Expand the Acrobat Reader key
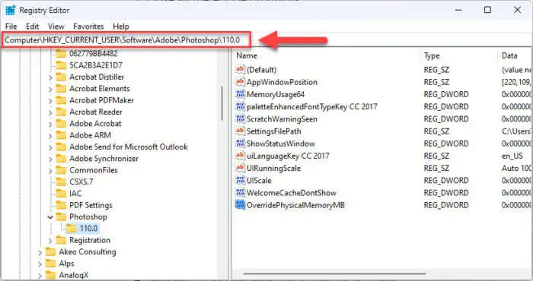Viewport: 533px width, 281px height. point(50,112)
